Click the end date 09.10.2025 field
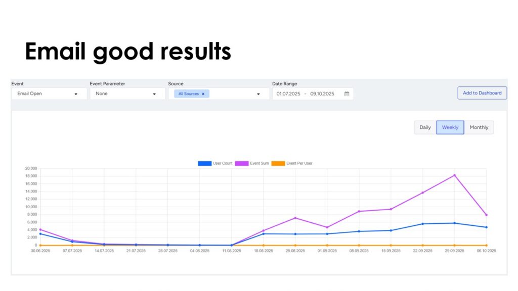 322,94
